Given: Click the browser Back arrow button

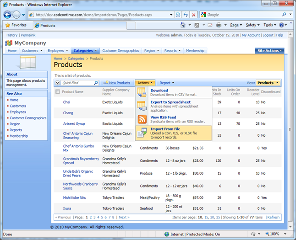Looking at the screenshot, I should (8, 15).
